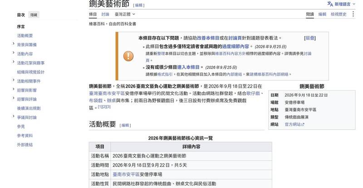Open the 內部連結 link in the notice

click(x=234, y=74)
